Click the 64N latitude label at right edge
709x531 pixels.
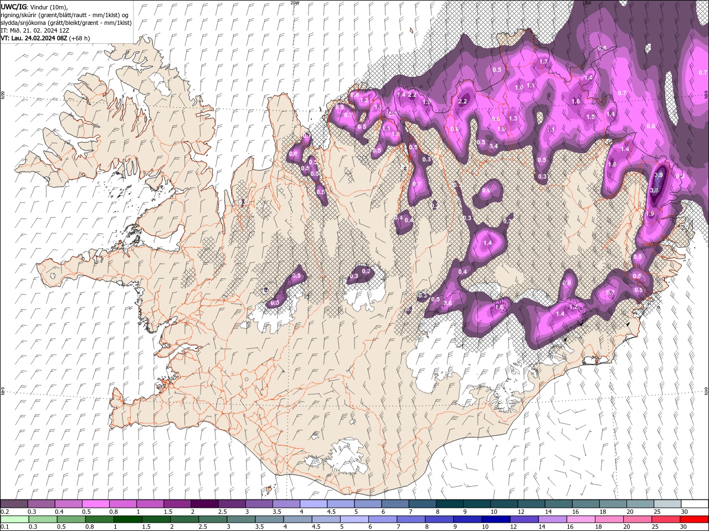tap(706, 391)
